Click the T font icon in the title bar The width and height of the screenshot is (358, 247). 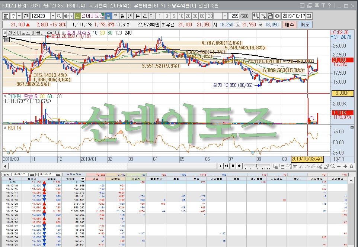pyautogui.click(x=323, y=6)
